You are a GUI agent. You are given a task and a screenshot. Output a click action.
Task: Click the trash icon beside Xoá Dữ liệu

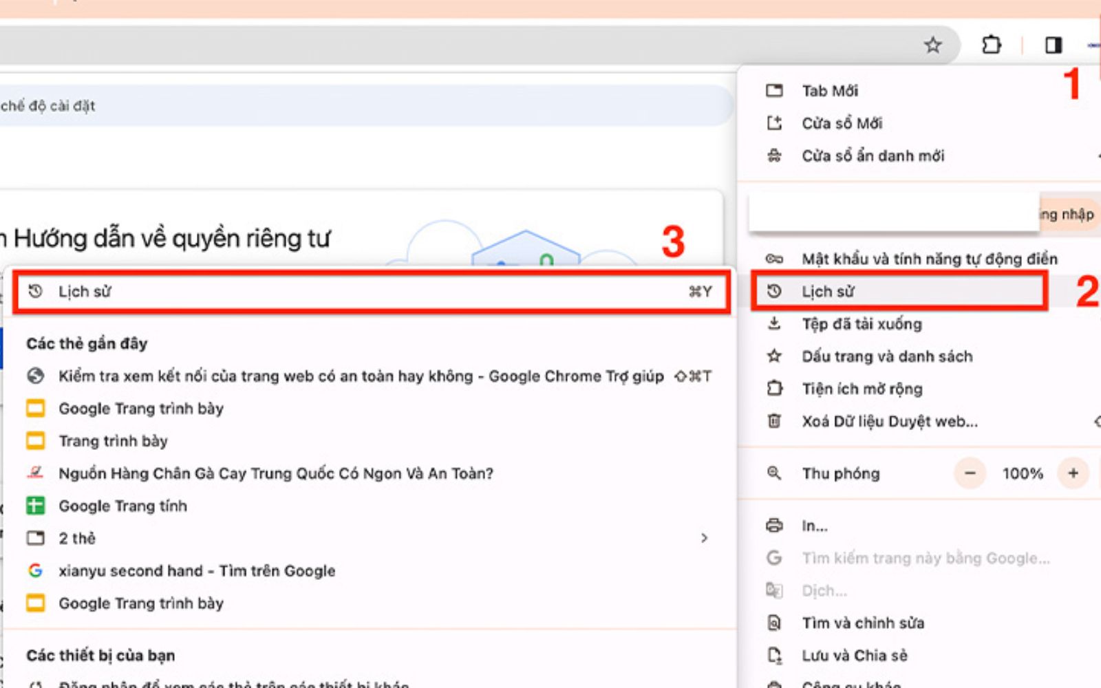[774, 420]
